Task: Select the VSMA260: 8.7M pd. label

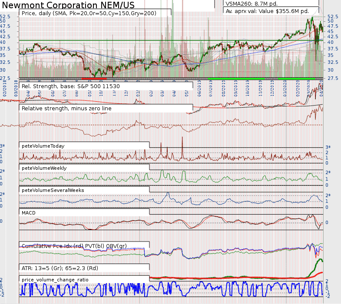Action: point(252,4)
